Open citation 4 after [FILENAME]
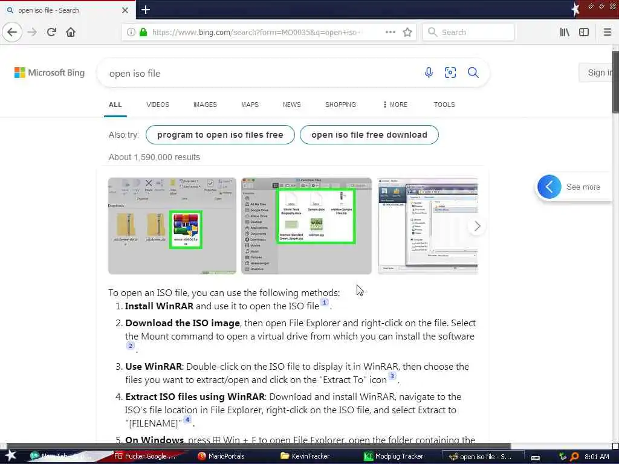 187,420
